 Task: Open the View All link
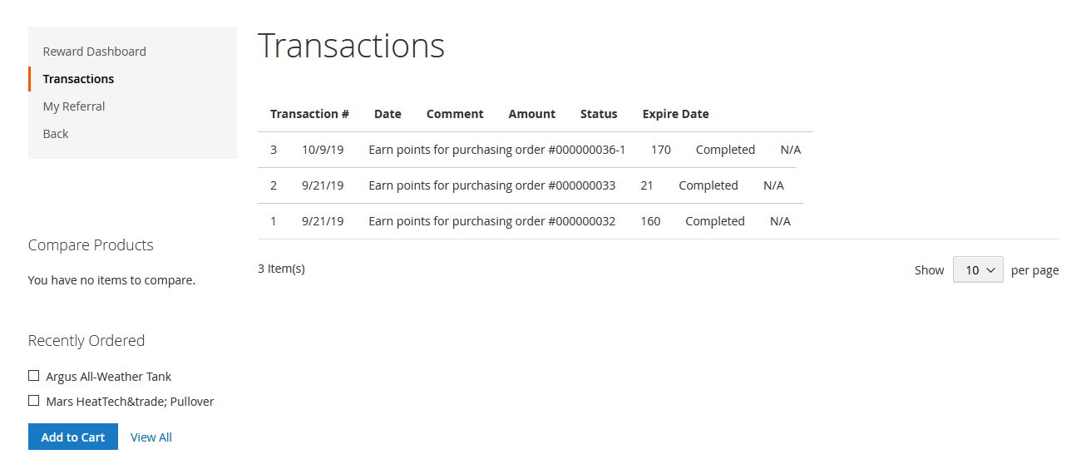click(x=151, y=437)
